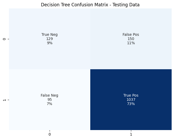Viewport: 174px width, 139px height.
Task: Select the False Pos cell
Action: coord(131,39)
